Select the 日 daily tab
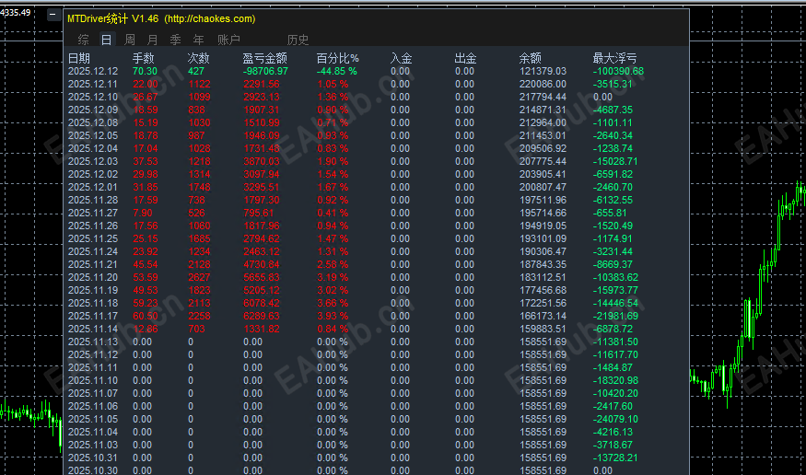This screenshot has width=806, height=475. pyautogui.click(x=107, y=40)
